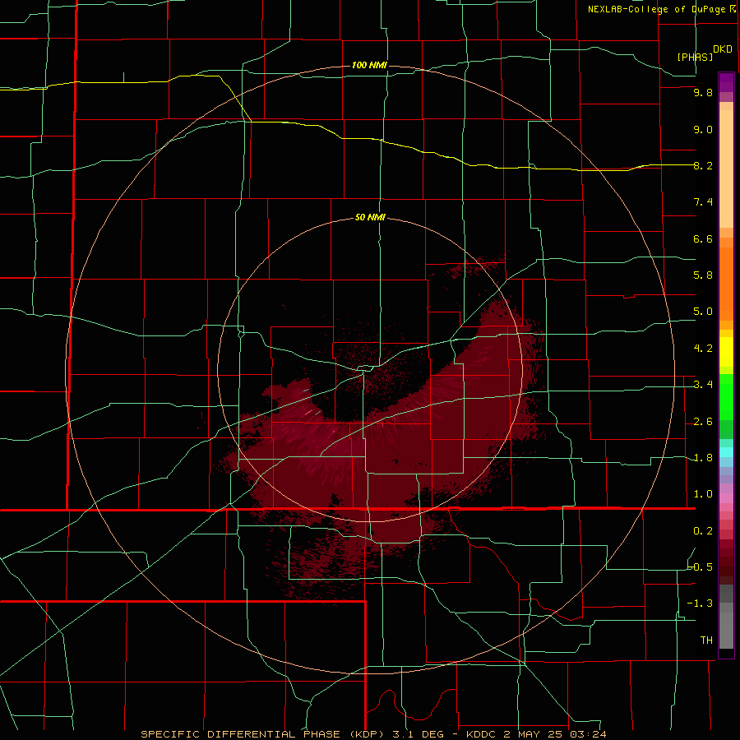Click the "[PHAS]" units label

point(695,57)
